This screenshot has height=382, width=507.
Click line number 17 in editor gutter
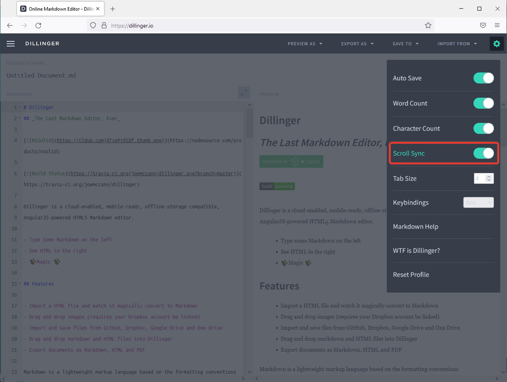click(x=14, y=306)
